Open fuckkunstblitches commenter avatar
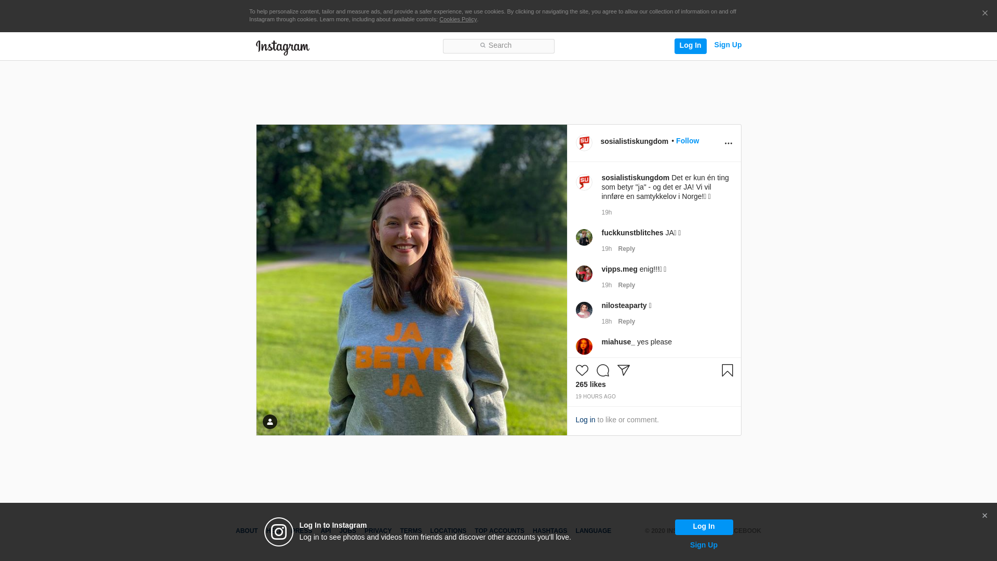This screenshot has height=561, width=997. (x=584, y=237)
